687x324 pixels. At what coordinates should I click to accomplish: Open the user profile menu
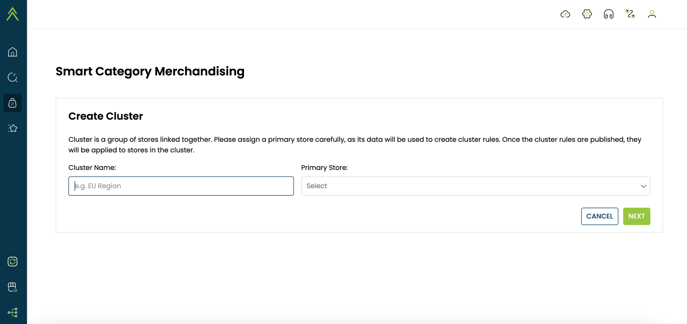pyautogui.click(x=652, y=14)
